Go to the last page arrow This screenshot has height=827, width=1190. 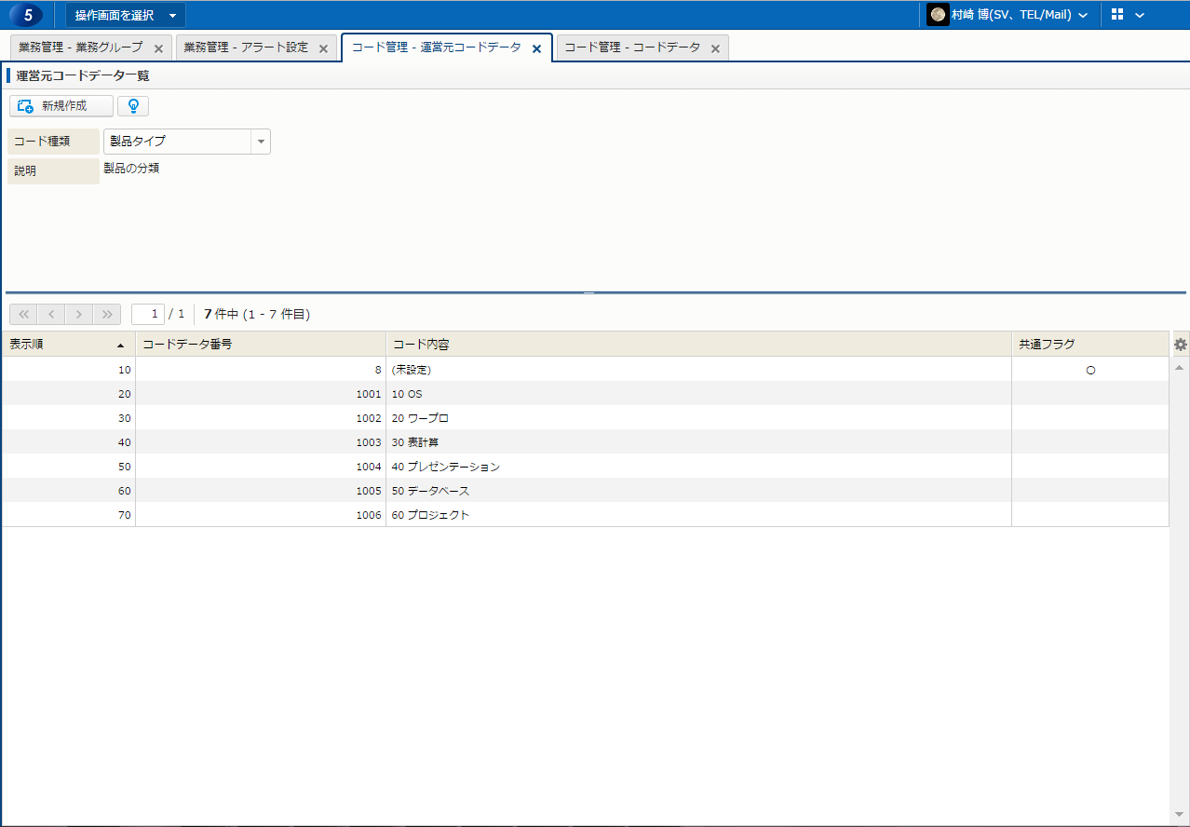click(x=107, y=314)
